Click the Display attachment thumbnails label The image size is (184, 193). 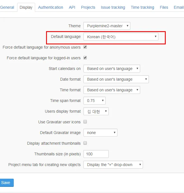(x=54, y=143)
